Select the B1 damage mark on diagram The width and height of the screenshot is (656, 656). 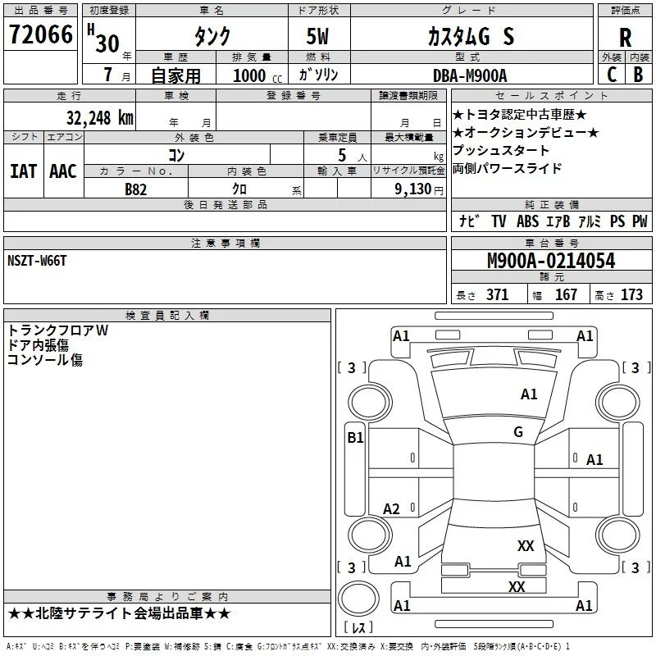[355, 438]
